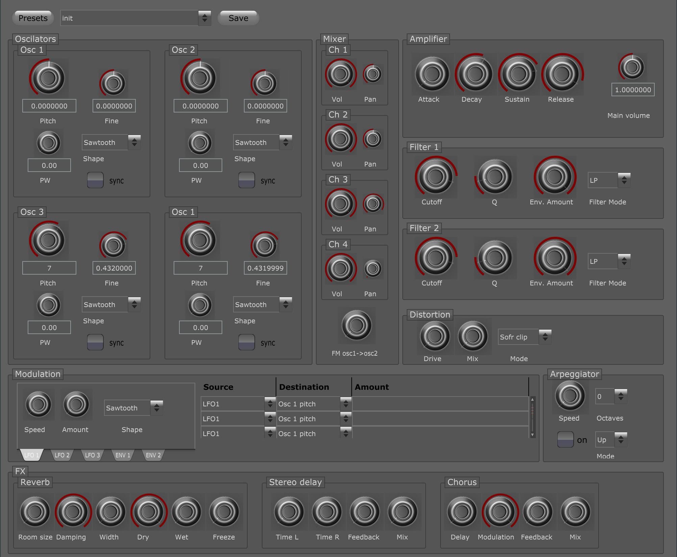
Task: Click the Ch 3 Pan knob
Action: (x=373, y=204)
